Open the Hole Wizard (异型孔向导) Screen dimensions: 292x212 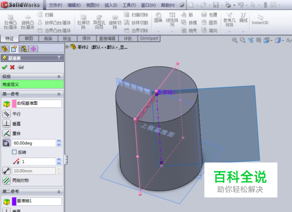click(x=99, y=22)
